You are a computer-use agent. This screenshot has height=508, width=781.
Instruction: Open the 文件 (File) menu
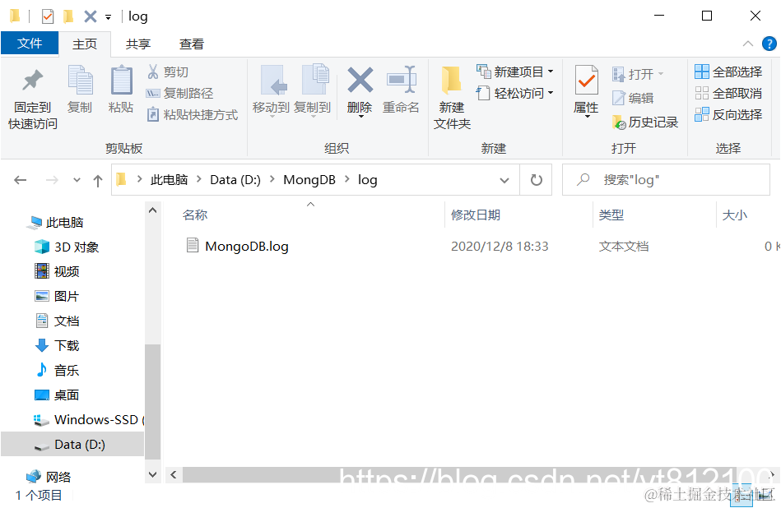30,44
